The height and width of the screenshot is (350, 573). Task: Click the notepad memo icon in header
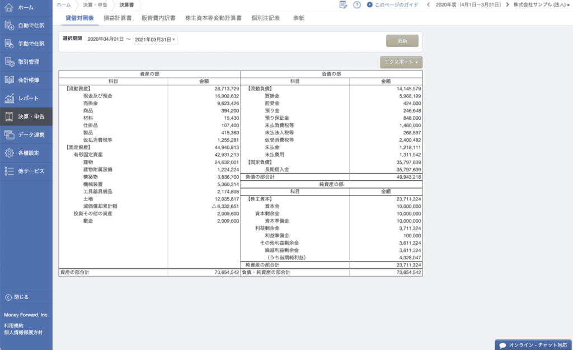click(343, 4)
